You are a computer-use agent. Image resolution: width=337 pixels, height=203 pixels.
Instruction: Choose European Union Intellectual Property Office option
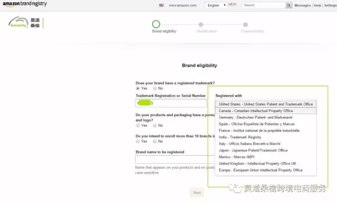265,170
